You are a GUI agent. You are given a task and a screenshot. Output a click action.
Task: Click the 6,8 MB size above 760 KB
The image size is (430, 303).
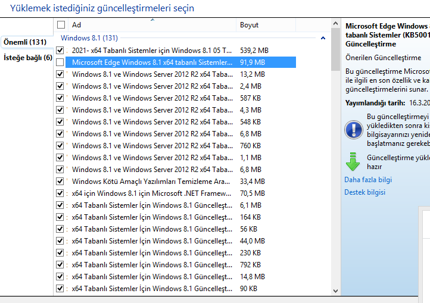(251, 134)
